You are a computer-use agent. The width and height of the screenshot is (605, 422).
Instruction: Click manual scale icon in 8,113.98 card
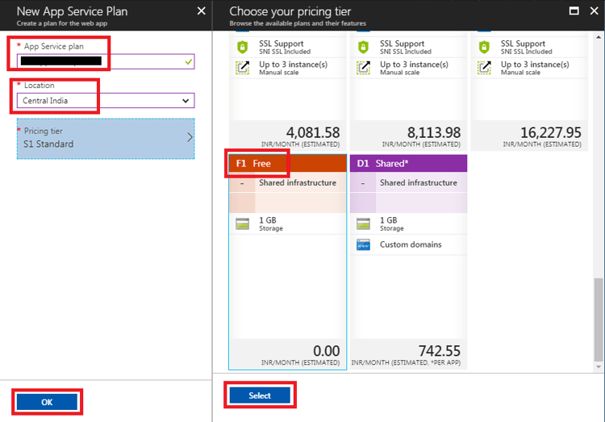tap(363, 68)
